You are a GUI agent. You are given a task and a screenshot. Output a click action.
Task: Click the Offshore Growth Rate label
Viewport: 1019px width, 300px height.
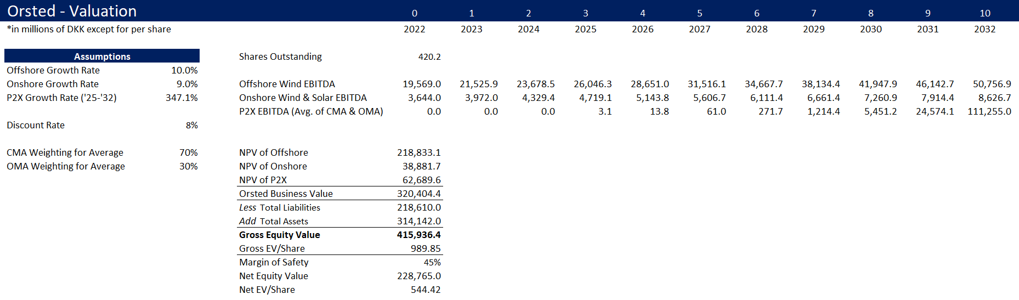tap(53, 70)
